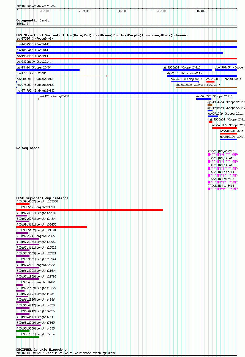Open the nsv1064483 (Coe2014) loss variant
This screenshot has width=245, height=357.
click(127, 59)
